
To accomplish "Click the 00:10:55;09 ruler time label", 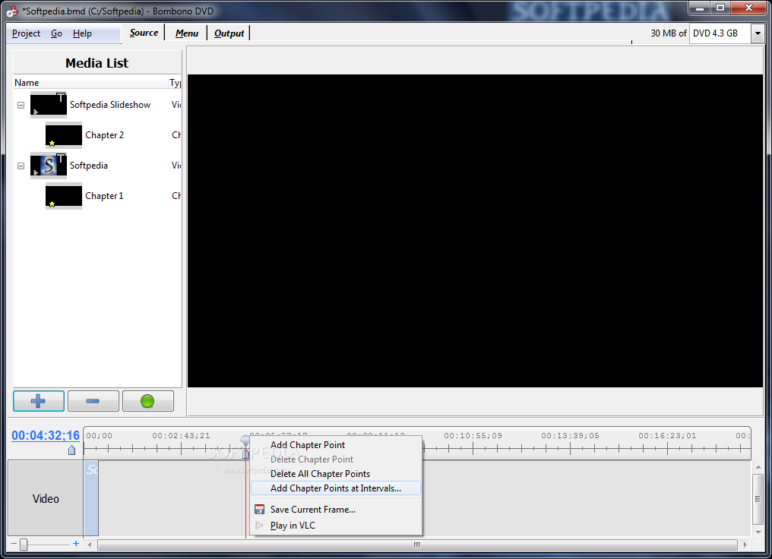I will tap(473, 435).
